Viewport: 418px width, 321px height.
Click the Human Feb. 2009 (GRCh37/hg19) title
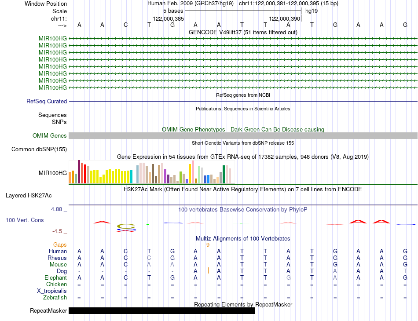coord(191,4)
